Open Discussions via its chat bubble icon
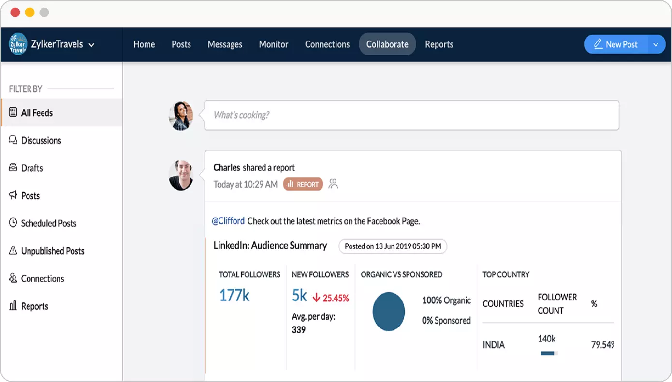The image size is (672, 382). click(x=13, y=140)
